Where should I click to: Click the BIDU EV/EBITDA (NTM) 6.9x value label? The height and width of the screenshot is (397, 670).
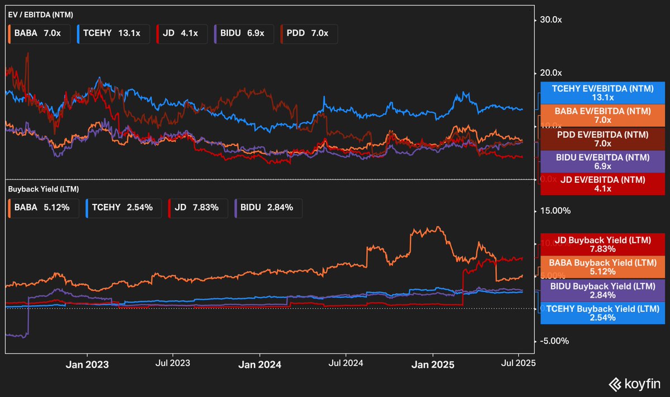[603, 162]
